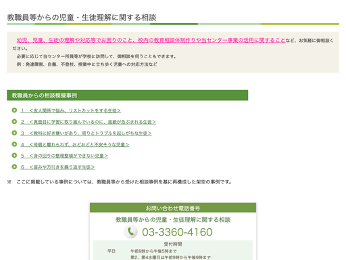Click the arrow bullet beside case 1 リストカット

14,110
